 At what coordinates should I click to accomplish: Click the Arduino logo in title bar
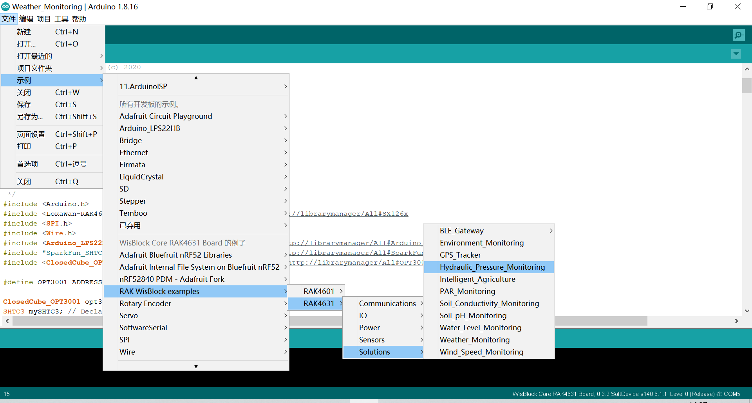coord(5,7)
